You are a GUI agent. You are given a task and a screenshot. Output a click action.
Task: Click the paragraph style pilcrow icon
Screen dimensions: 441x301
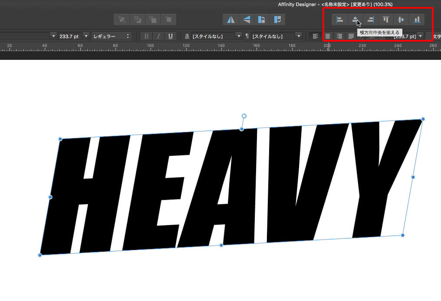(247, 36)
